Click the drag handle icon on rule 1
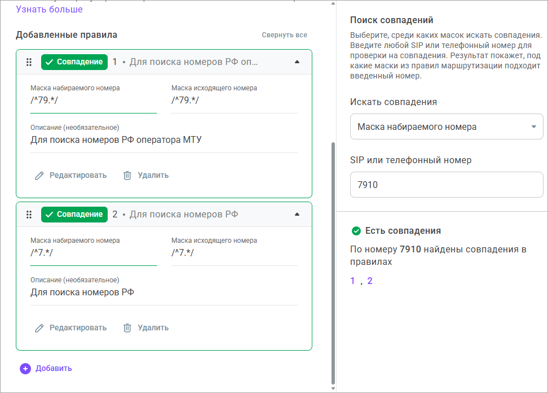 (x=29, y=62)
